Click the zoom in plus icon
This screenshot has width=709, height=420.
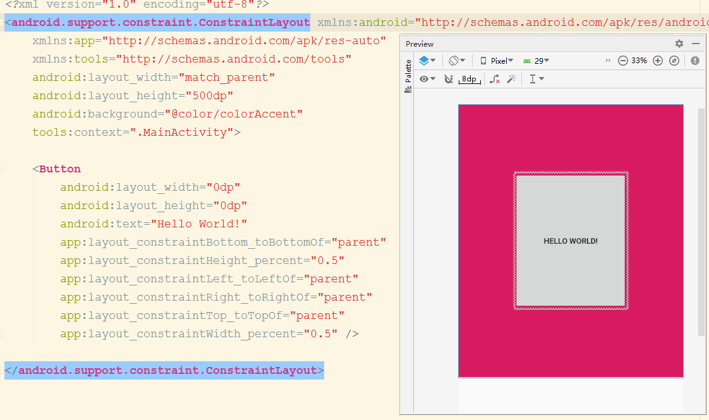[x=658, y=61]
